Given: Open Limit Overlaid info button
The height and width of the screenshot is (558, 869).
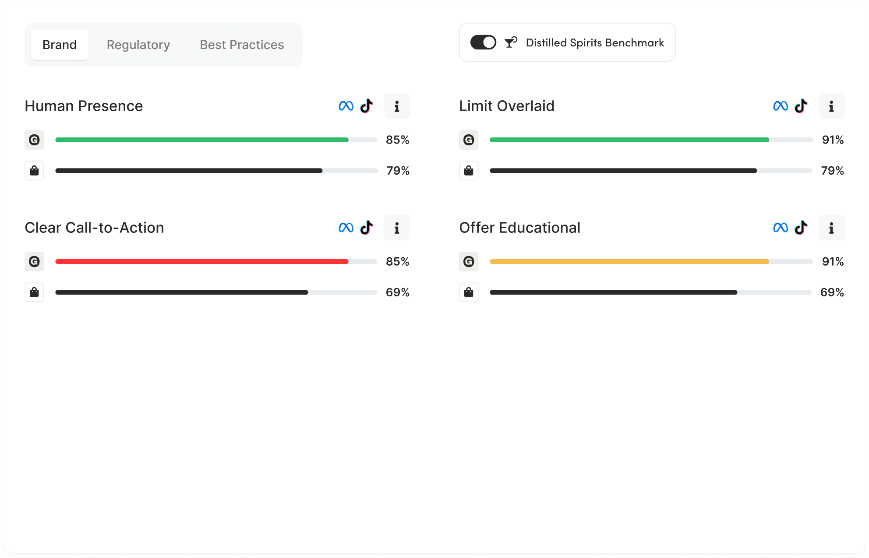Looking at the screenshot, I should [831, 106].
